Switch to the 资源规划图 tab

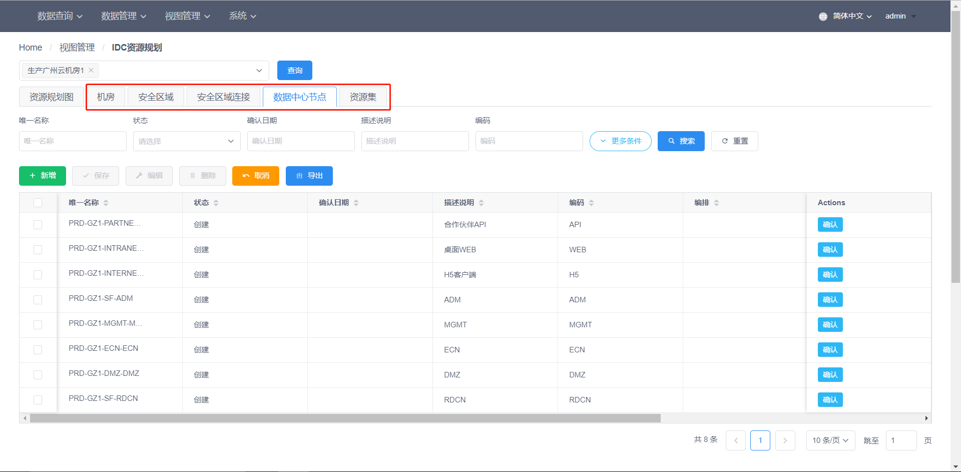point(52,97)
